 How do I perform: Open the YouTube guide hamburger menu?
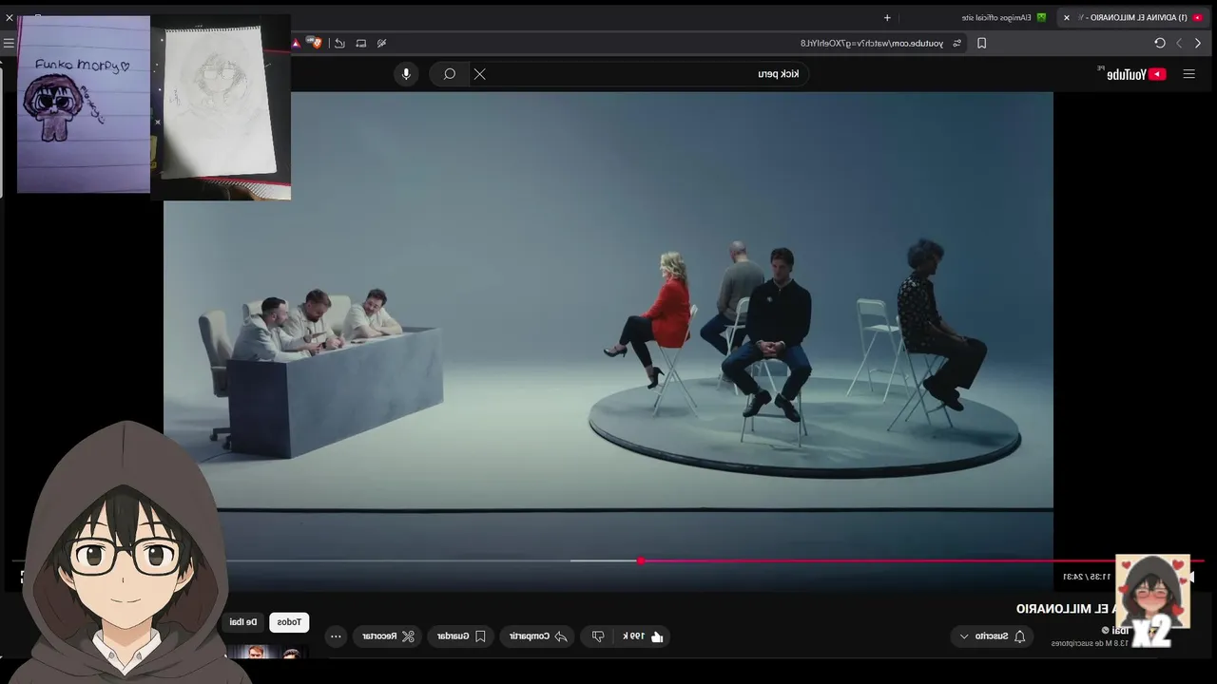click(1188, 74)
